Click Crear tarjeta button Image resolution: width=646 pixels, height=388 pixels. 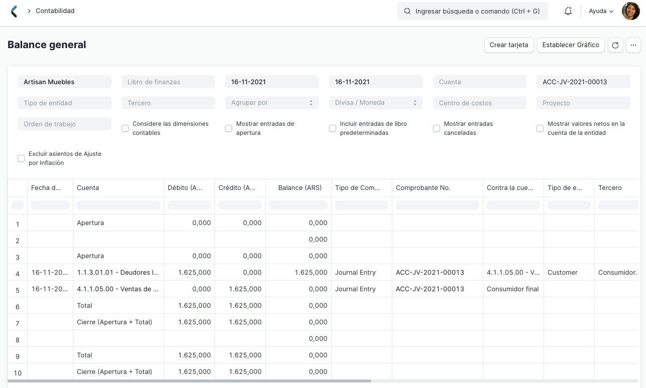[509, 45]
